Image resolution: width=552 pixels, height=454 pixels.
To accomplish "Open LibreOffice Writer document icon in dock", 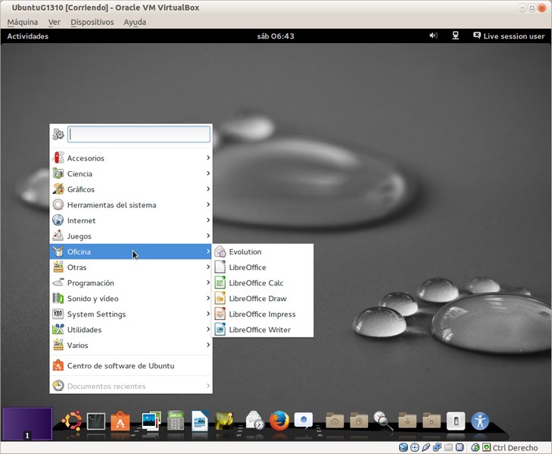I will (x=200, y=421).
